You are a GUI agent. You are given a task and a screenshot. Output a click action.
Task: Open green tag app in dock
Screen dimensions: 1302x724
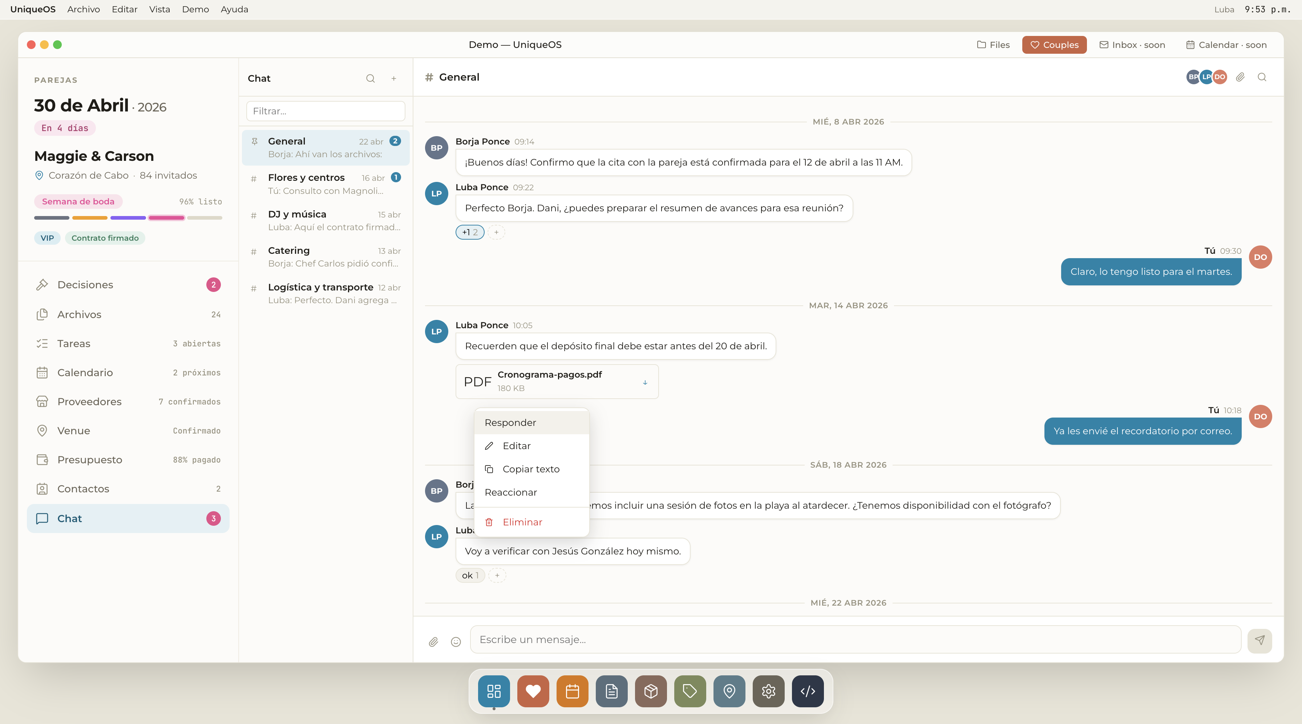690,691
